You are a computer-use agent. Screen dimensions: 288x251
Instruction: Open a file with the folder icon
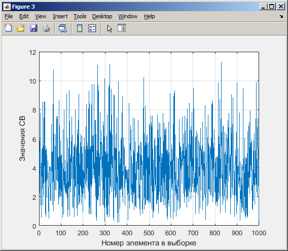click(21, 28)
